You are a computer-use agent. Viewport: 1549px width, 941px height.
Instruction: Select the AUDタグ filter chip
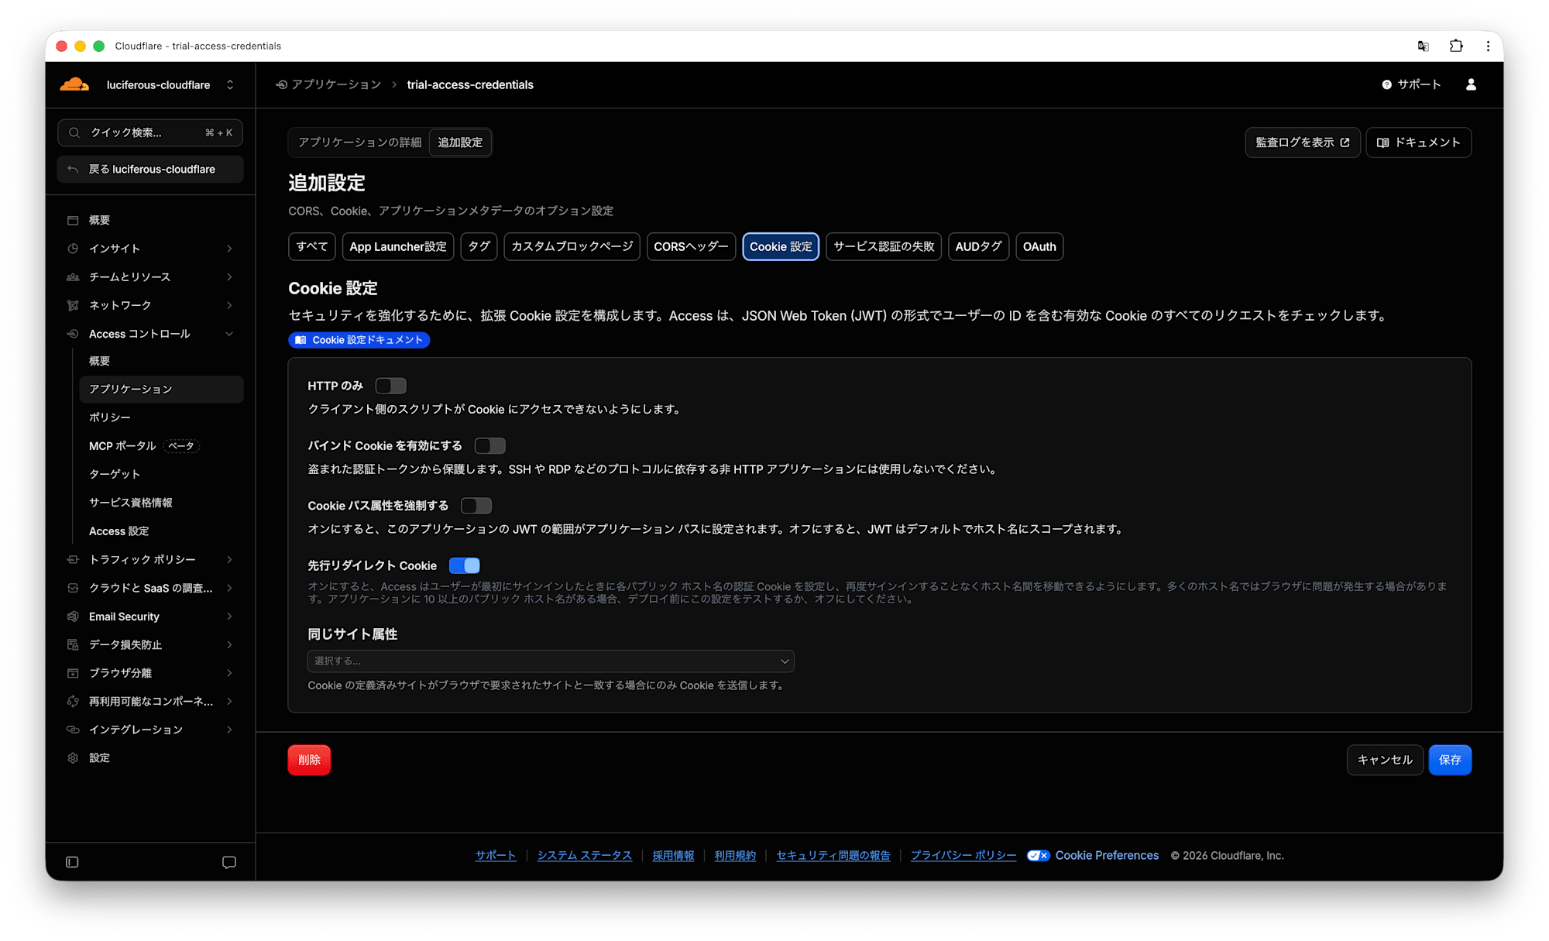[x=978, y=246]
